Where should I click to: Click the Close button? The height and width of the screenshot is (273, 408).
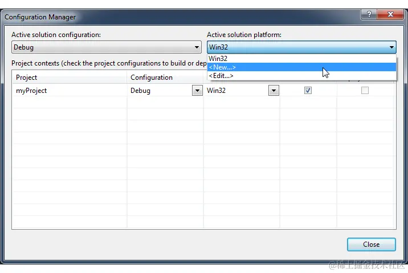click(372, 245)
